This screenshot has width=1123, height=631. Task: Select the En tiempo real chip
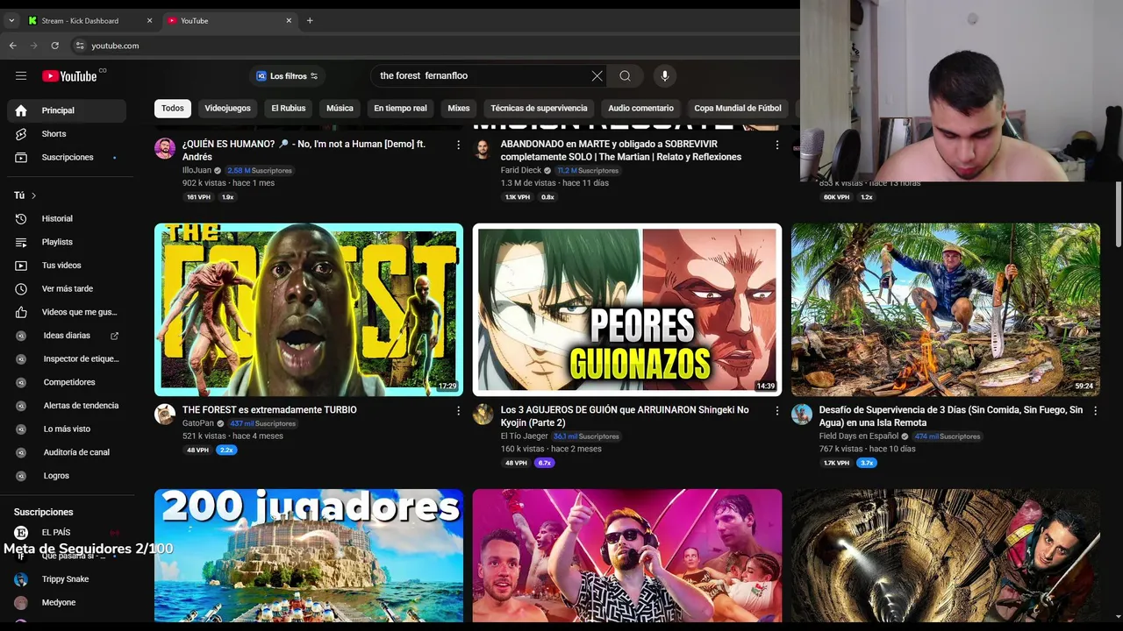coord(400,108)
